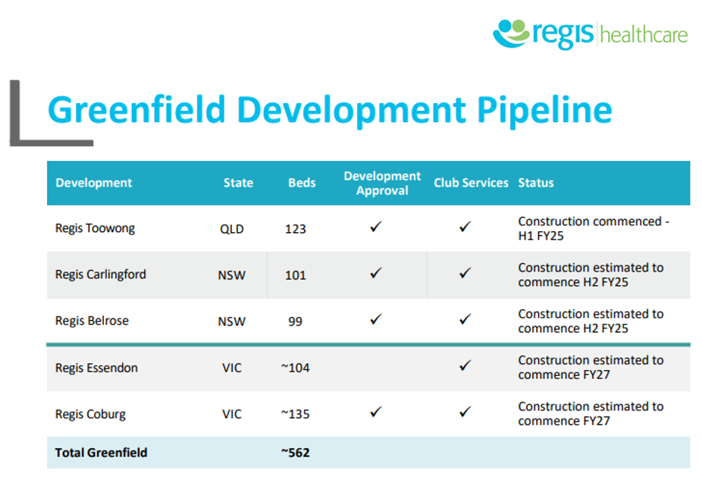
Task: Select the Club Services column header
Action: [471, 183]
